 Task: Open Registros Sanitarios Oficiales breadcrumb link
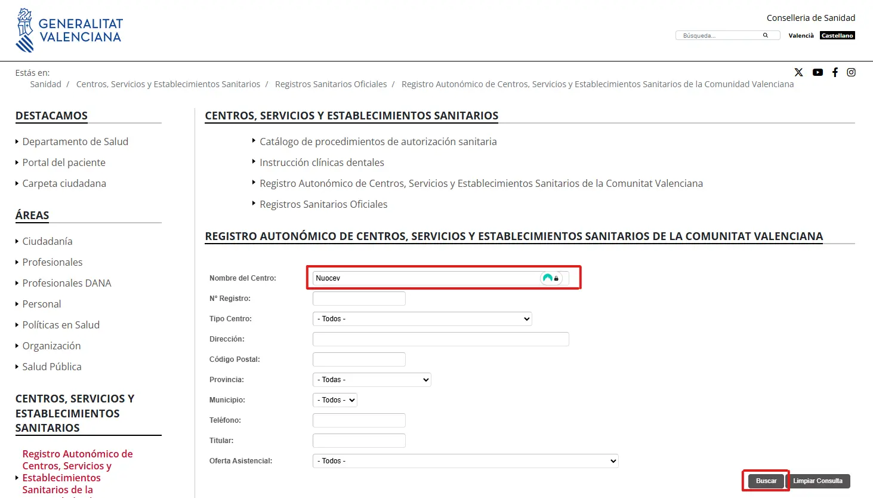(331, 84)
